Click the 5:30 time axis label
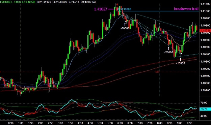This screenshot has width=211, height=125. click(110, 123)
